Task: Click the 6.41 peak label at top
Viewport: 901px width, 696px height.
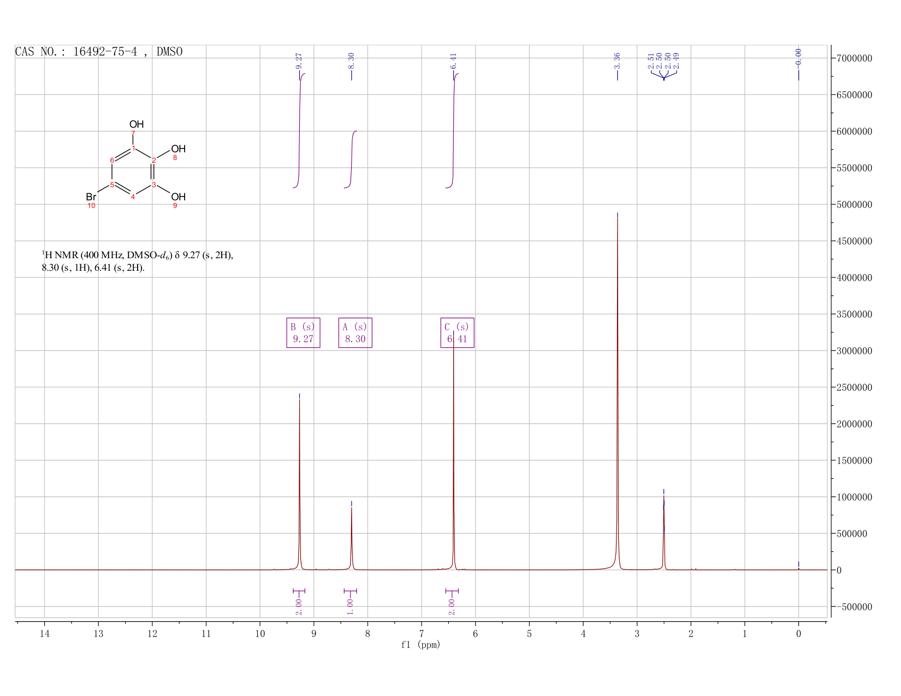Action: [x=453, y=61]
